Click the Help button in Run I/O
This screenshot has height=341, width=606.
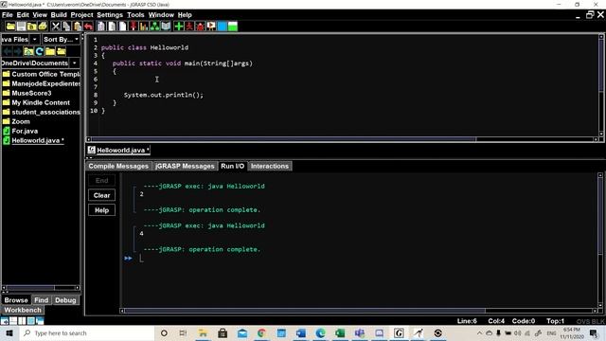coord(101,210)
